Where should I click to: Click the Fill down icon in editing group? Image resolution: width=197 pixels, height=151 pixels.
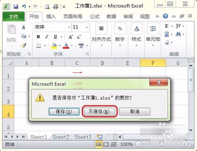pyautogui.click(x=167, y=35)
